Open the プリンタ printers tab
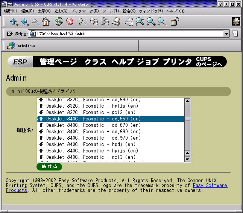 pyautogui.click(x=178, y=62)
